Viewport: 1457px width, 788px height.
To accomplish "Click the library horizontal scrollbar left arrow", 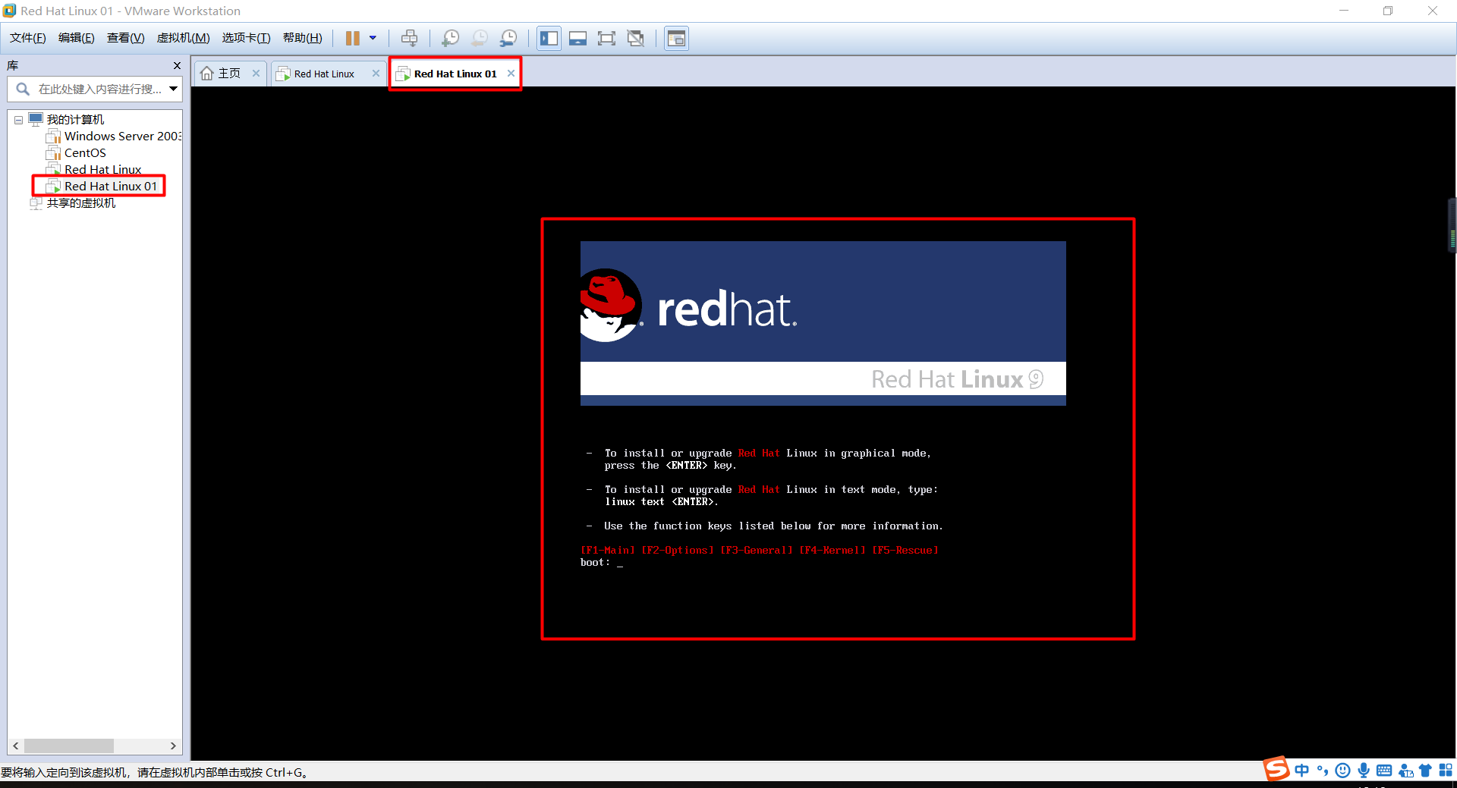I will (x=16, y=746).
